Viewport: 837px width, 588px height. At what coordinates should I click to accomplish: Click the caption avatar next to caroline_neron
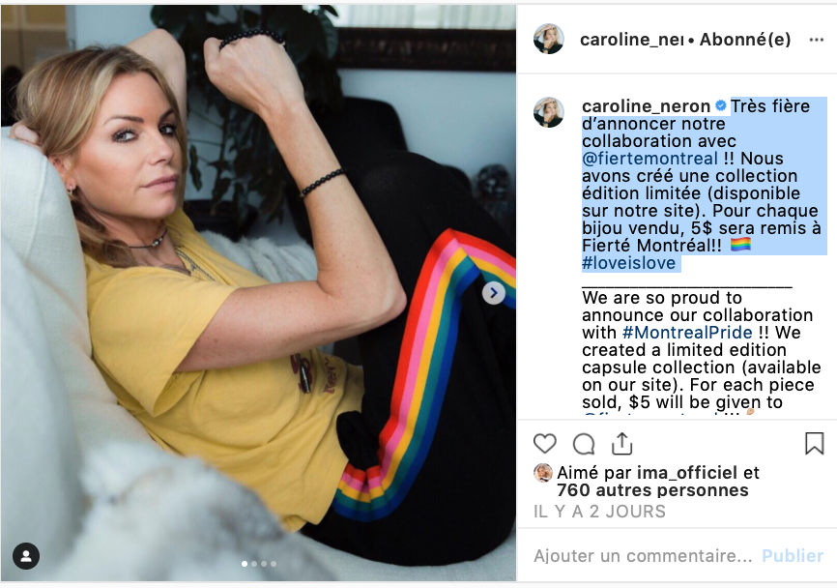[549, 112]
